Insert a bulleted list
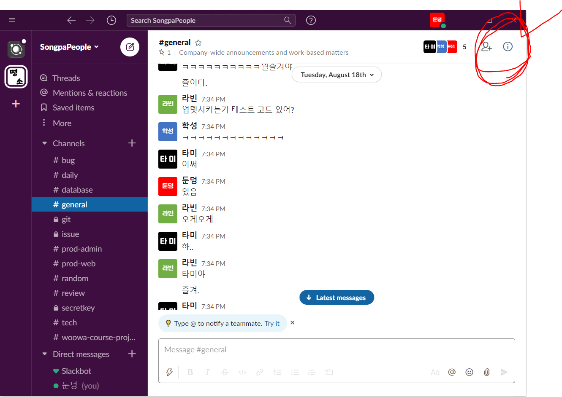562x397 pixels. coord(295,372)
